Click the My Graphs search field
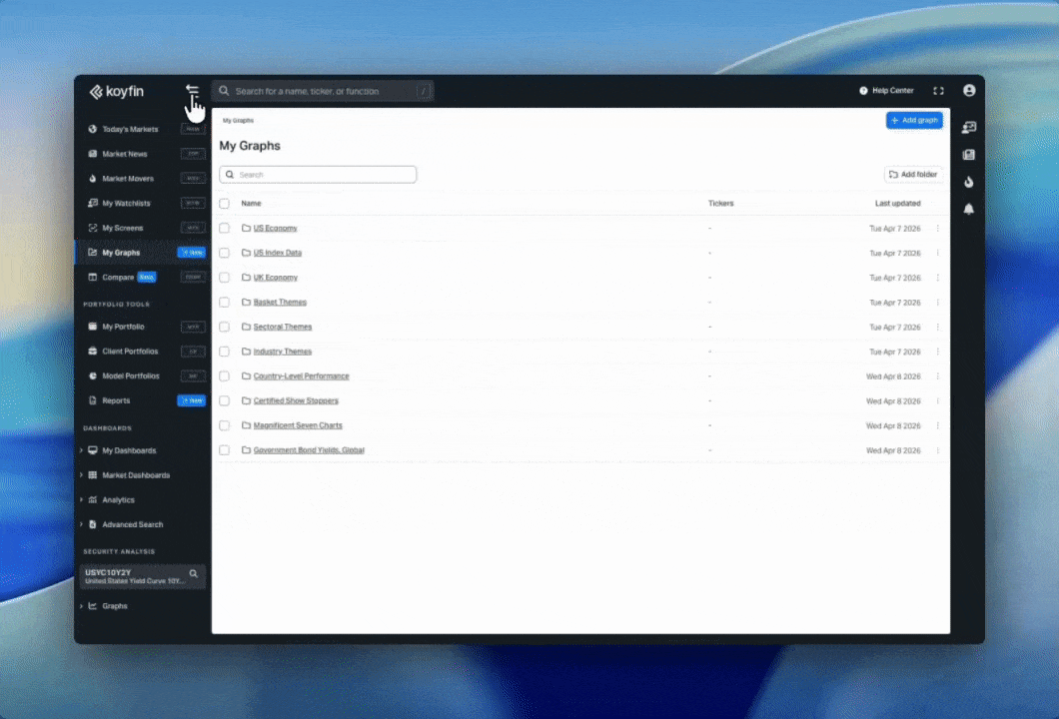1059x719 pixels. pos(318,175)
